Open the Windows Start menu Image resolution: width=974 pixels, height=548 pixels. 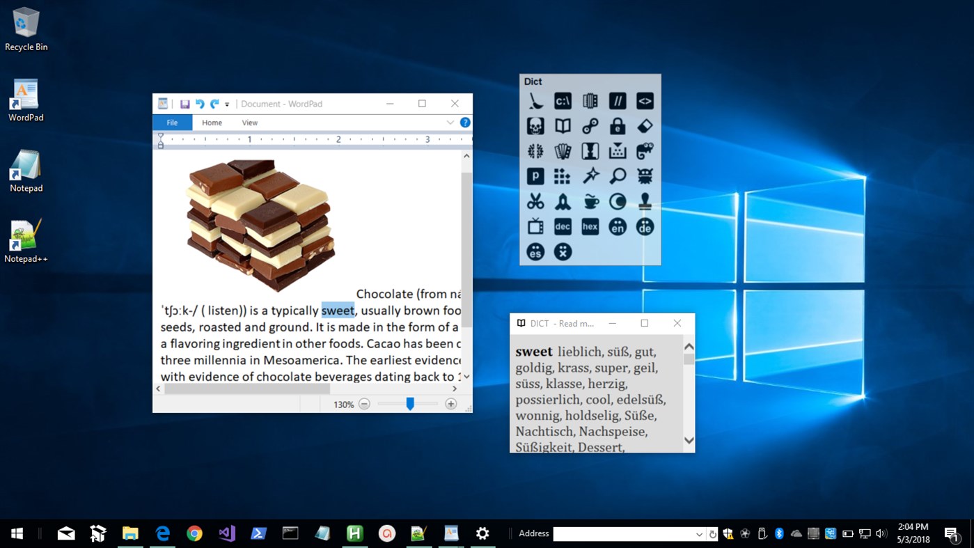[17, 533]
